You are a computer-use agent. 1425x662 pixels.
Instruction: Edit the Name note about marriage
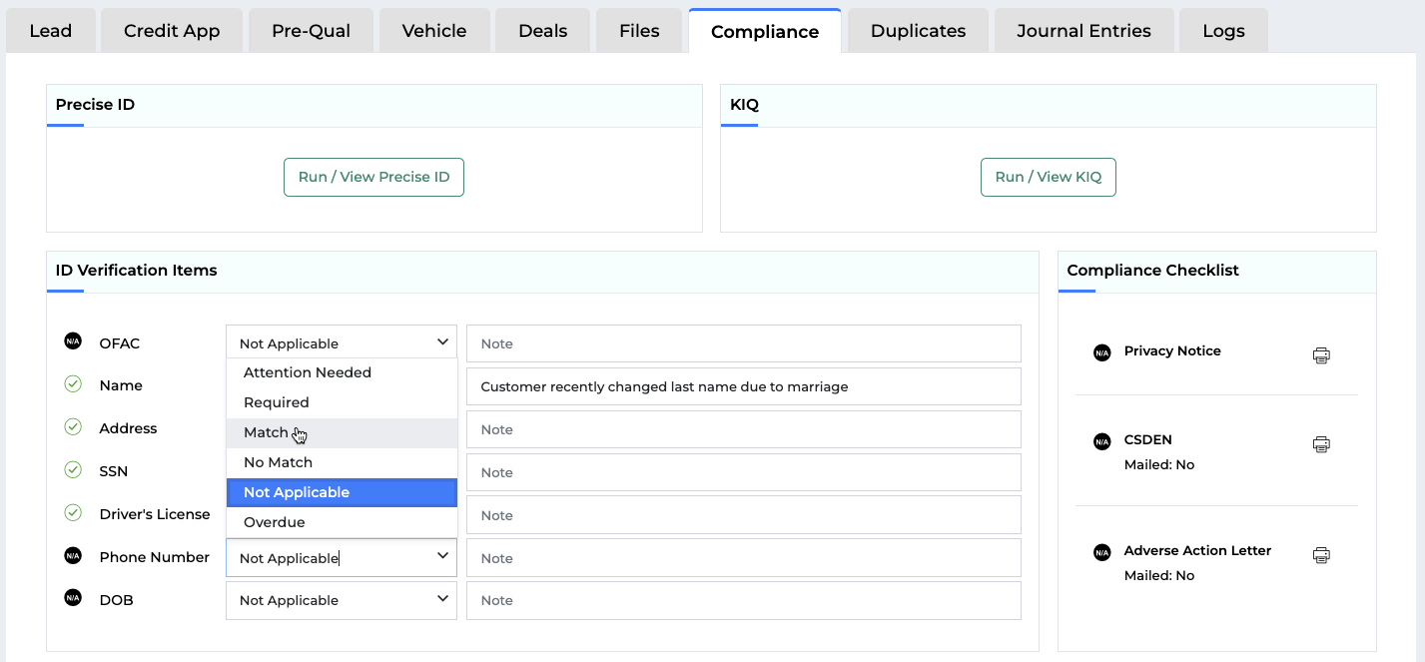[744, 386]
